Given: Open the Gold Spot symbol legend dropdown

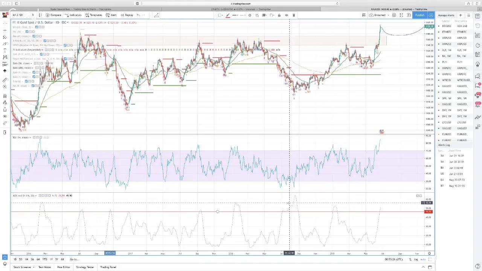Looking at the screenshot, I should [67, 23].
